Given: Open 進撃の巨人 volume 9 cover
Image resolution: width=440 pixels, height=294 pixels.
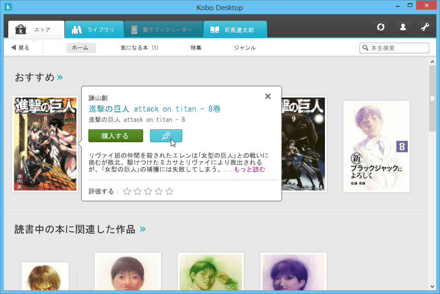Looking at the screenshot, I should pos(304,144).
